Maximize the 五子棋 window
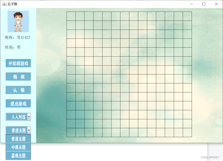 [203, 4]
